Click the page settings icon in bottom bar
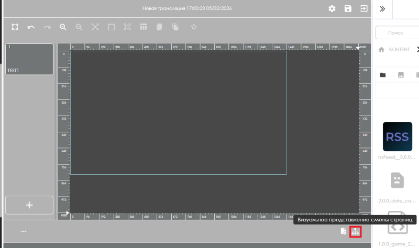The height and width of the screenshot is (248, 419). [343, 231]
